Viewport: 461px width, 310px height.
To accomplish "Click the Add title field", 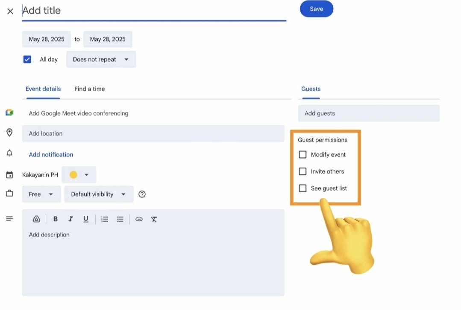I will point(154,11).
